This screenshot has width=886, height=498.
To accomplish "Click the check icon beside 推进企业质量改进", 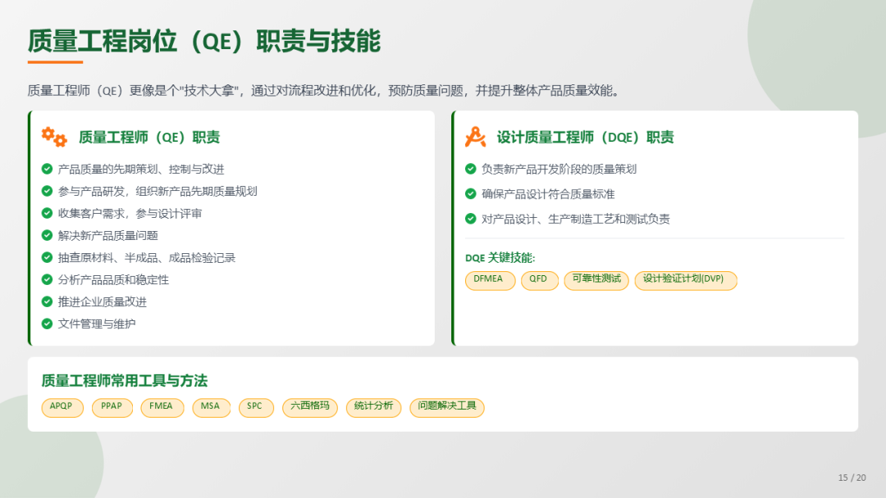I will pos(47,302).
